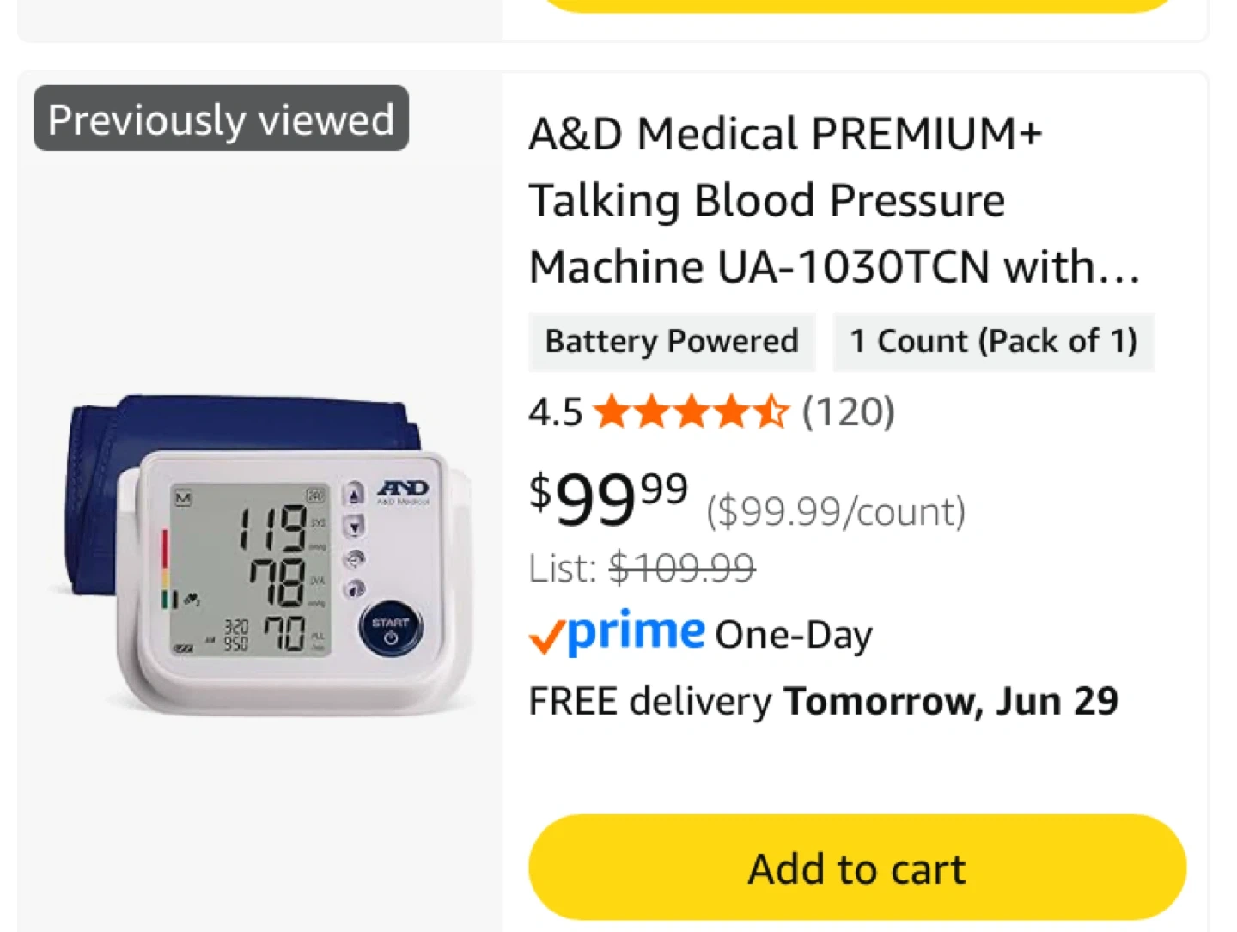The image size is (1237, 932).
Task: Click the ($99.99/count) unit price
Action: (835, 512)
